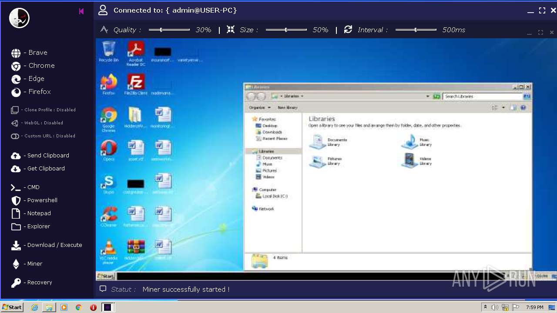Toggle the Clone Profile option
Image resolution: width=557 pixels, height=313 pixels.
tap(43, 110)
